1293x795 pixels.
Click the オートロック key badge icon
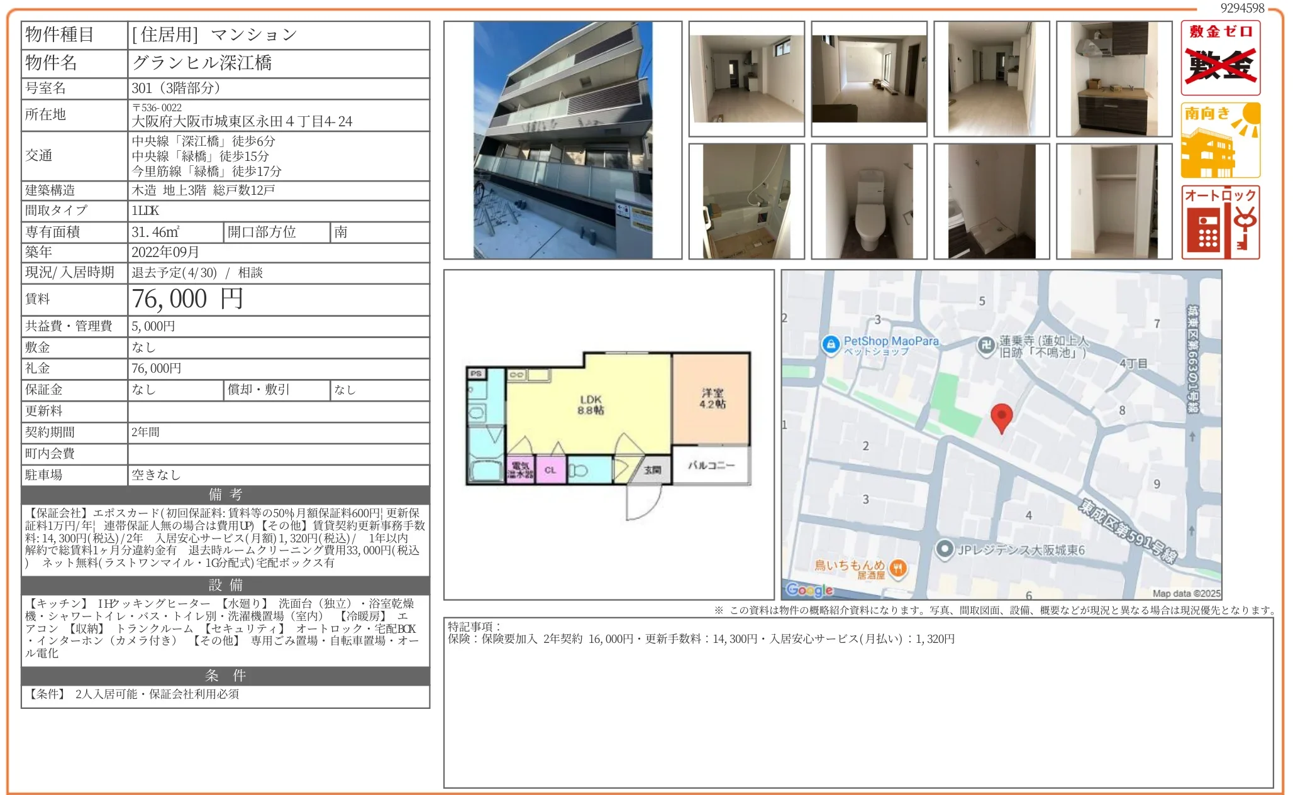click(1220, 222)
